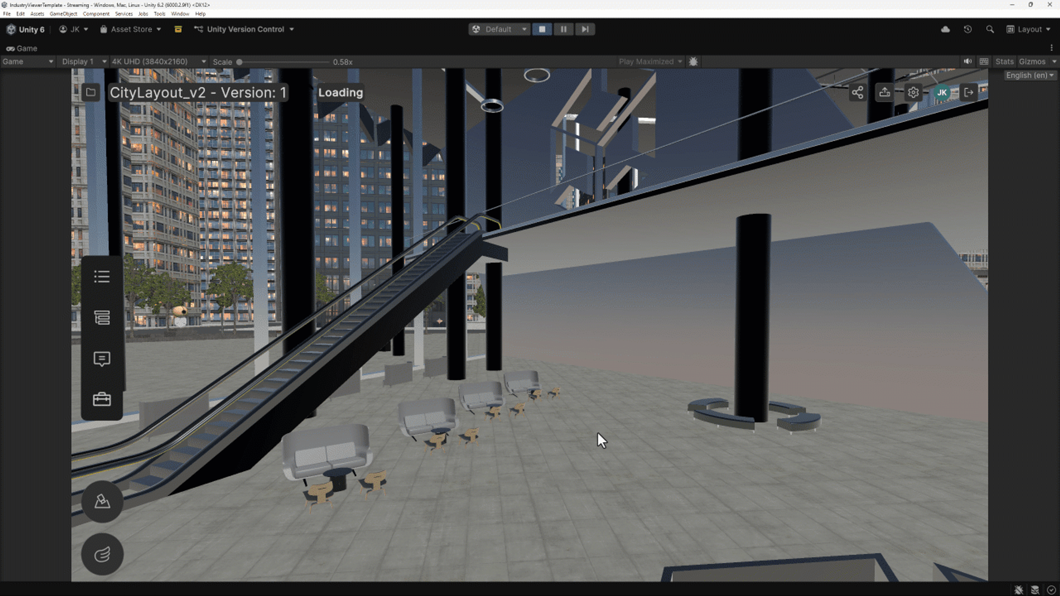Open the Play Maximized dropdown
Image resolution: width=1060 pixels, height=596 pixels.
coord(650,62)
